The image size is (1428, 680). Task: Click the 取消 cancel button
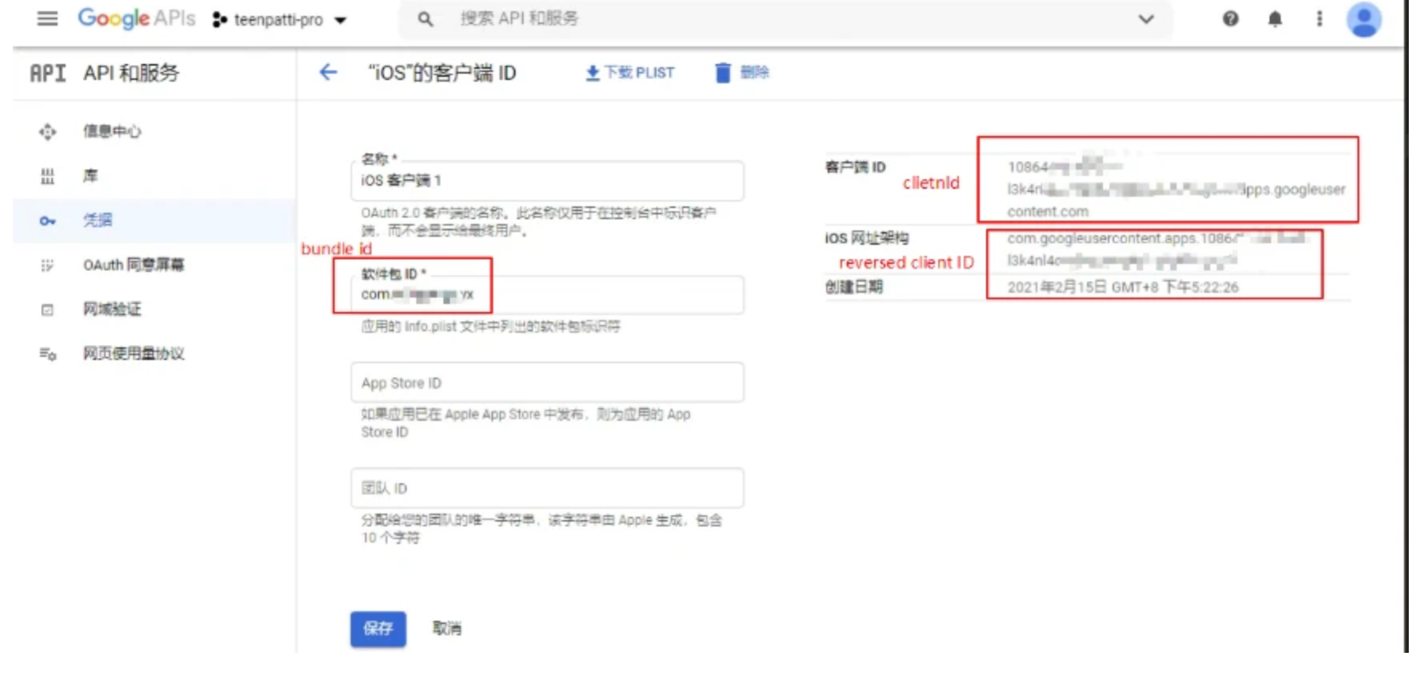[x=447, y=629]
